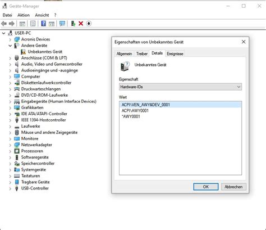The height and width of the screenshot is (230, 266).
Task: Close the Eigenschaften von Unbekanntes Gerät dialog
Action: [244, 42]
